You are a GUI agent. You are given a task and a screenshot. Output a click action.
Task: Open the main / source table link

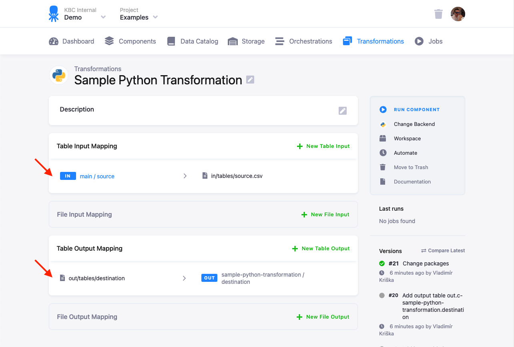(97, 176)
